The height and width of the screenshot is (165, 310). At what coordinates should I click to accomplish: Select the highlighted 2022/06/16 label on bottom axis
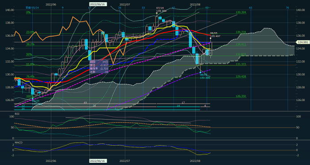(x=98, y=161)
